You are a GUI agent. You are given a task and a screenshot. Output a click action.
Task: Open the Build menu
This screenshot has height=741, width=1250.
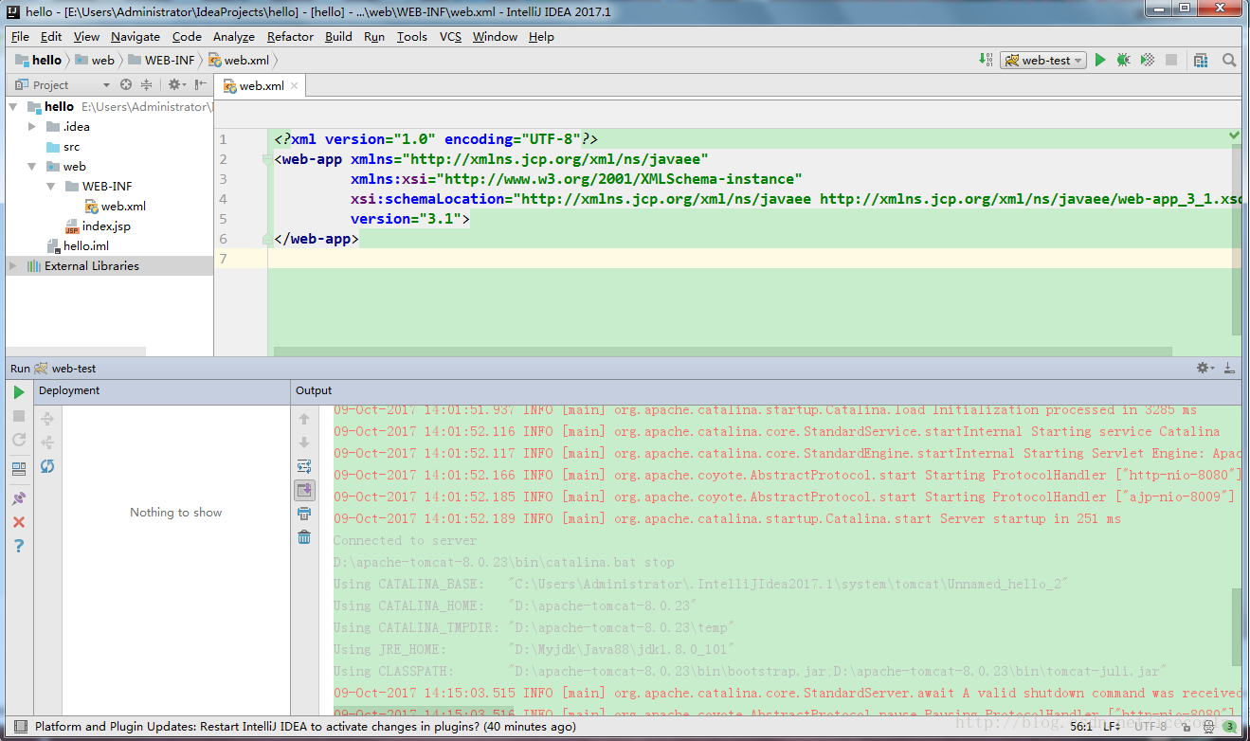coord(338,36)
